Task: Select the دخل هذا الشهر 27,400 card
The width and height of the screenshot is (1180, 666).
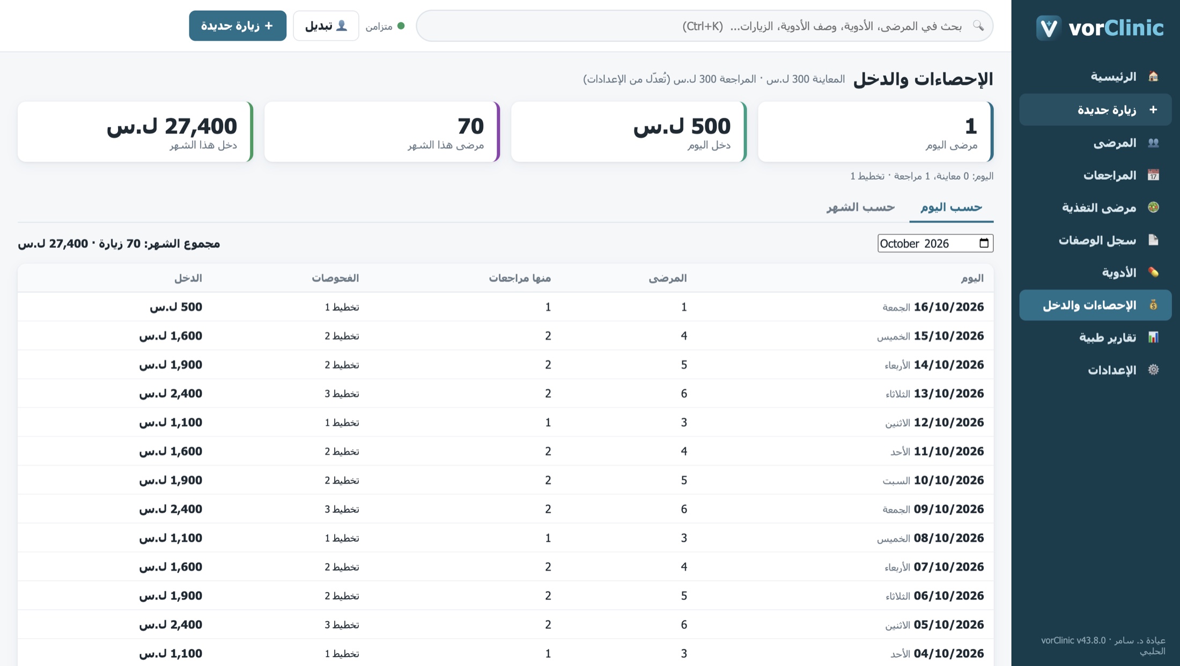Action: pyautogui.click(x=135, y=131)
